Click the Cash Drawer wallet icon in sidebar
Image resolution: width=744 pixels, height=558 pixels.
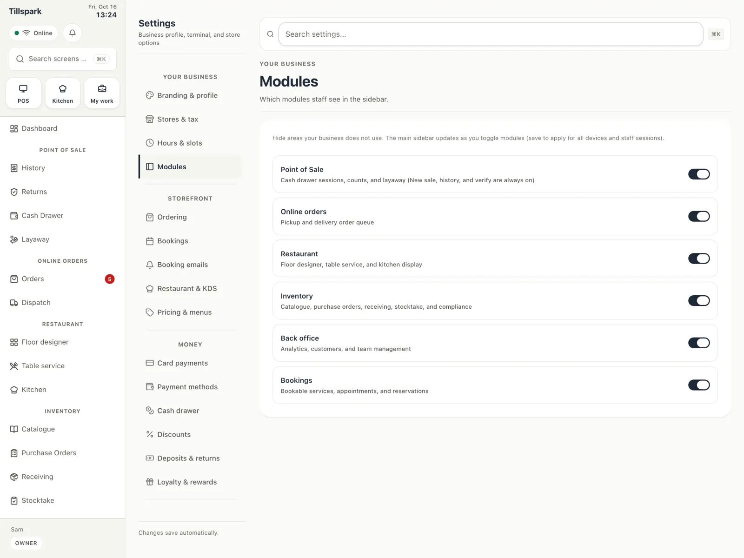click(14, 216)
